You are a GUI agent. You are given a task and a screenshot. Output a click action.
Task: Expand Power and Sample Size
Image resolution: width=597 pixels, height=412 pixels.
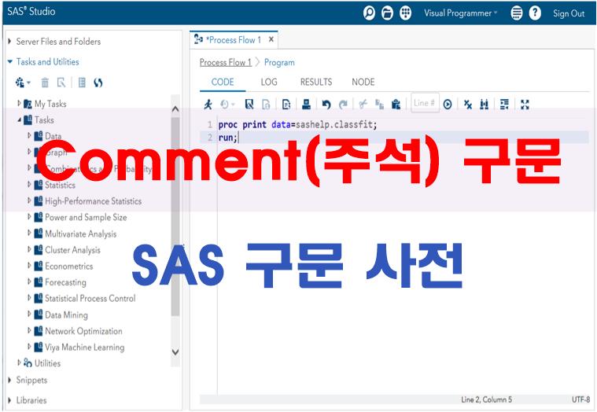click(29, 217)
